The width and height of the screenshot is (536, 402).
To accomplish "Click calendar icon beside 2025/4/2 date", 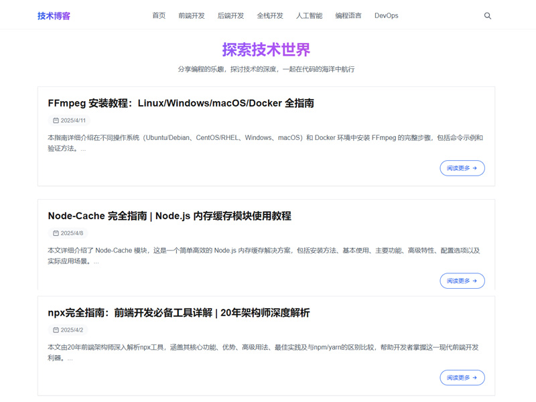I will (x=56, y=330).
